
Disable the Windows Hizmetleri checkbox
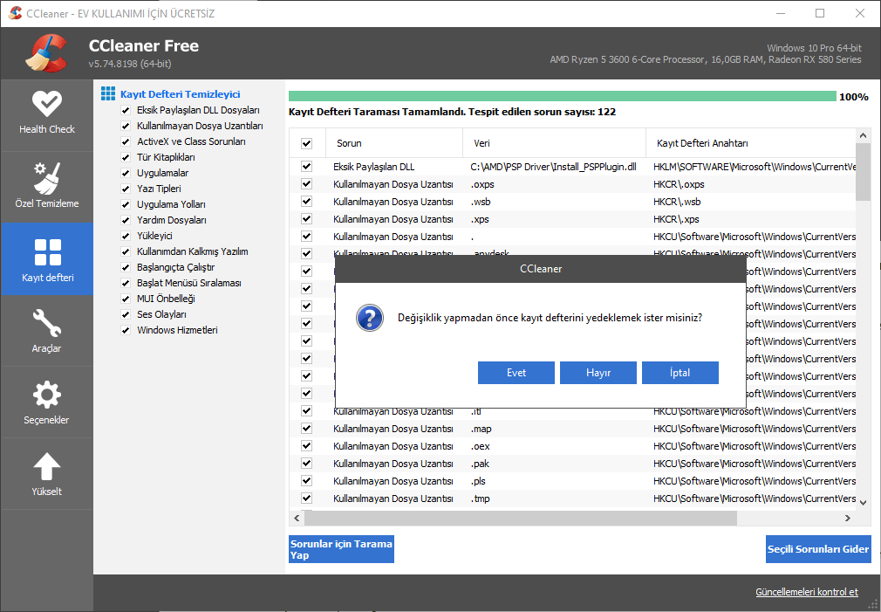126,331
